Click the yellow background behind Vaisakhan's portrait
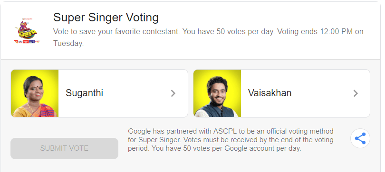385x172 pixels. (200, 81)
